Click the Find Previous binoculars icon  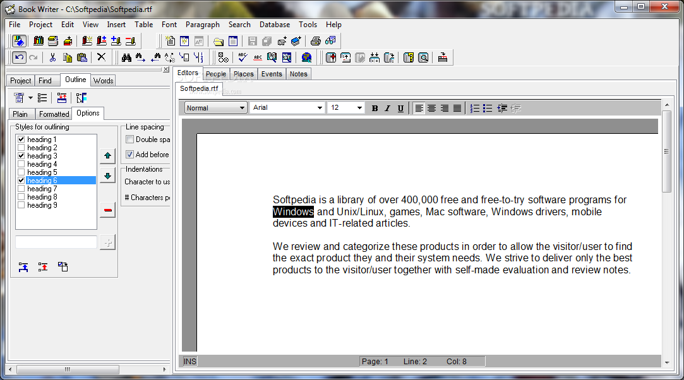pos(155,57)
